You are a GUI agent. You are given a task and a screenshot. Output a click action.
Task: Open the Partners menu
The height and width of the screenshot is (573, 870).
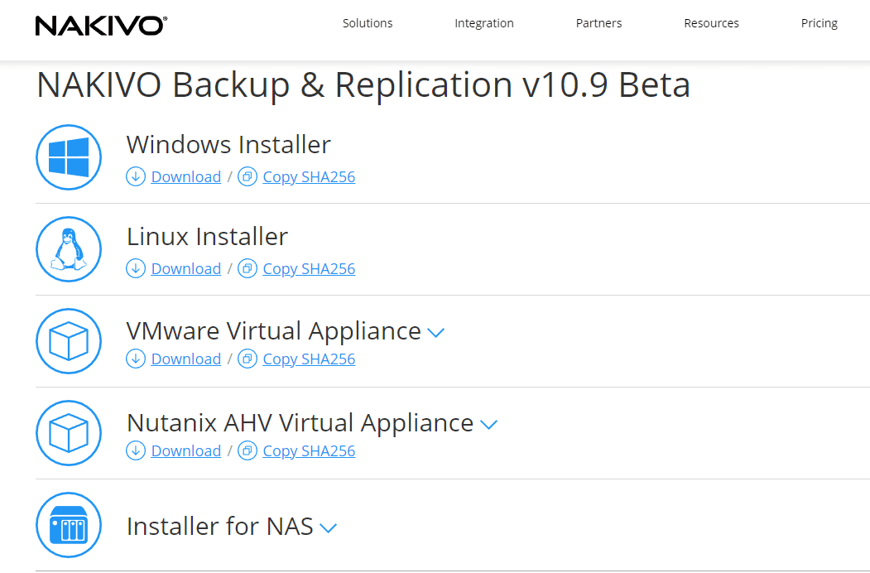[598, 23]
